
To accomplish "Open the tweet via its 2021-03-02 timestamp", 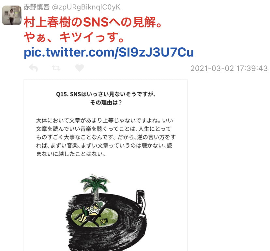I will [229, 68].
